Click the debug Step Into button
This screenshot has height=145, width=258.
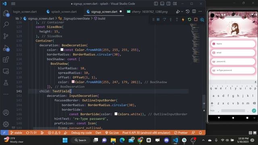point(171,20)
